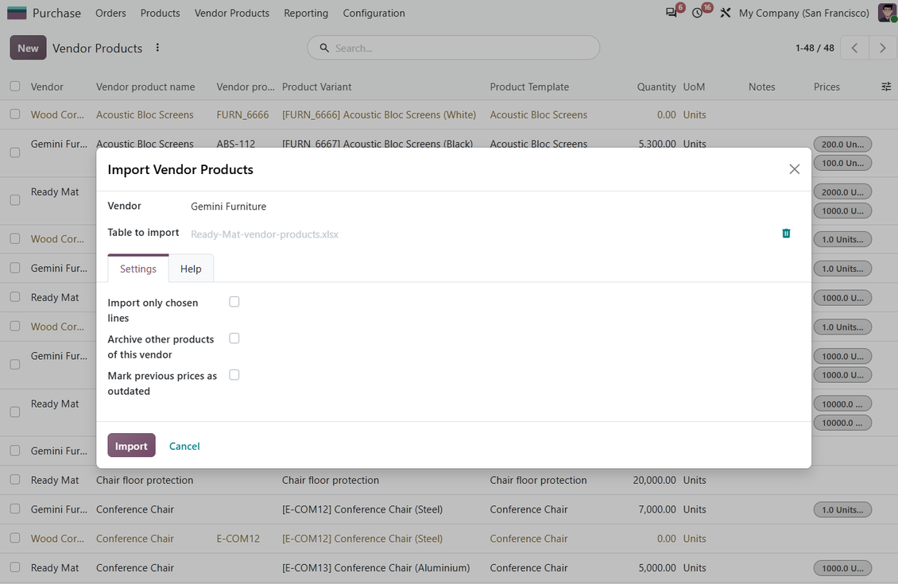Select the Conference Chair (Aluminium) row checkbox
Viewport: 898px width, 584px height.
pyautogui.click(x=15, y=567)
